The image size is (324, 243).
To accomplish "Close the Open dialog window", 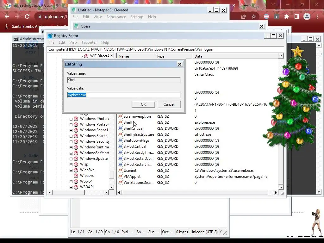I will [x=262, y=26].
